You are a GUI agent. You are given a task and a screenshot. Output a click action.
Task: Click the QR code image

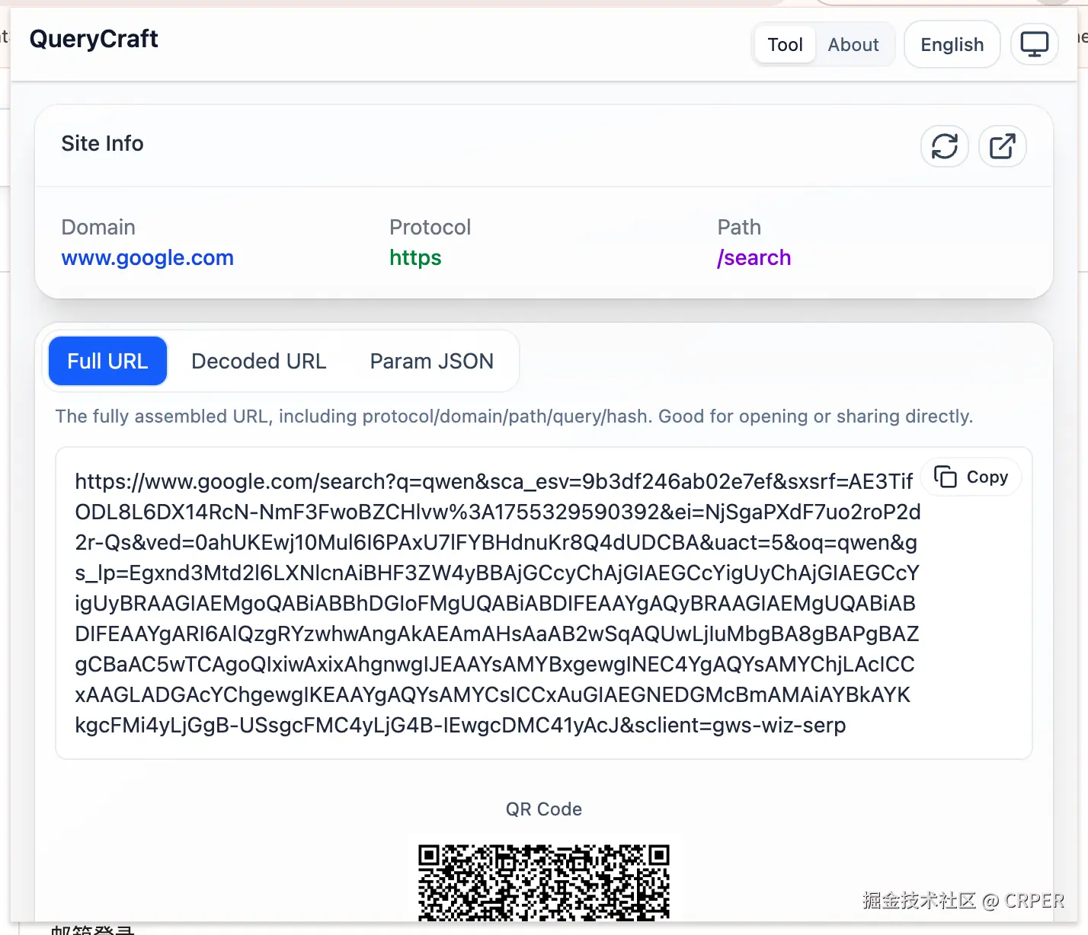[543, 882]
